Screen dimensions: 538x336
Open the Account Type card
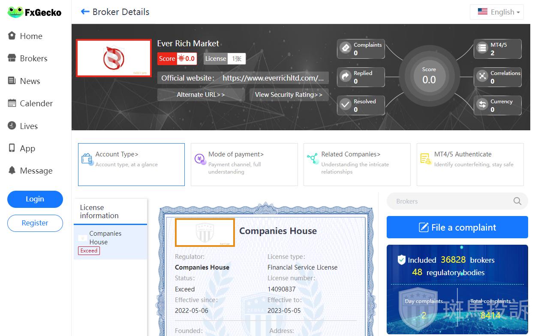click(x=131, y=164)
